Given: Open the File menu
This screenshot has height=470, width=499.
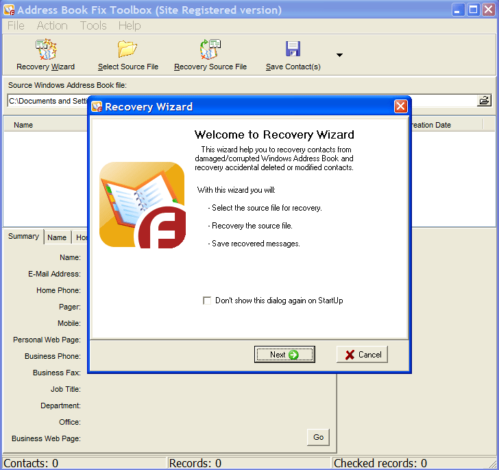Looking at the screenshot, I should (16, 25).
